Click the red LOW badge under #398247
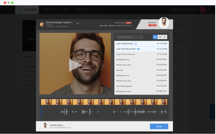This screenshot has width=216, height=134. tap(152, 25)
